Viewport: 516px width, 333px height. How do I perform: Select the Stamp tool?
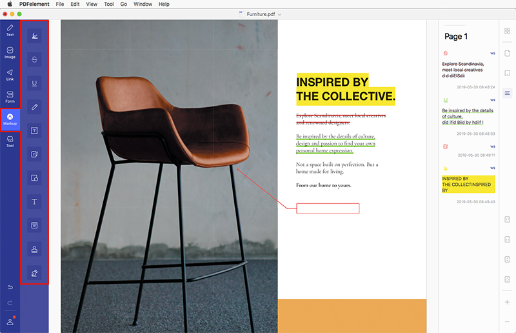(x=34, y=249)
